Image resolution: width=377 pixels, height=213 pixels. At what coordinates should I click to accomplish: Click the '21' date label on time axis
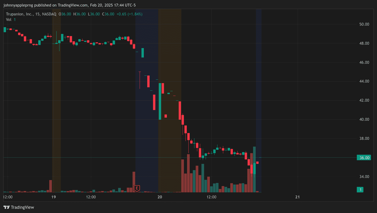[x=297, y=197]
